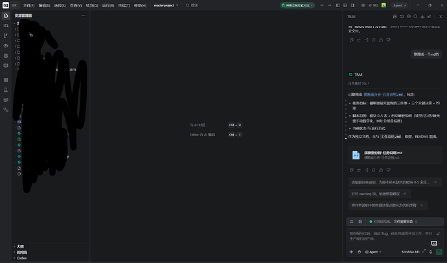
Task: Open the Source Control branch view
Action: tap(6, 36)
